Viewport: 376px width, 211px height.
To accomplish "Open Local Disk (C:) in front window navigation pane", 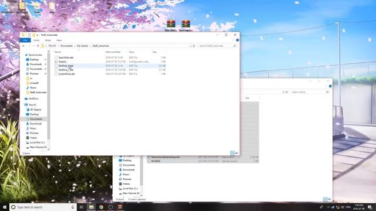I will [37, 142].
